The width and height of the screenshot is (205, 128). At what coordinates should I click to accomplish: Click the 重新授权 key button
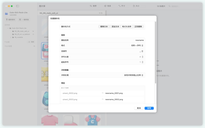click(x=11, y=20)
